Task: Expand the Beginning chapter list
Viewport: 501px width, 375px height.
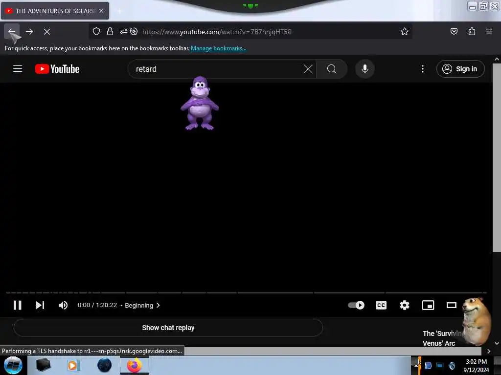Action: tap(142, 305)
